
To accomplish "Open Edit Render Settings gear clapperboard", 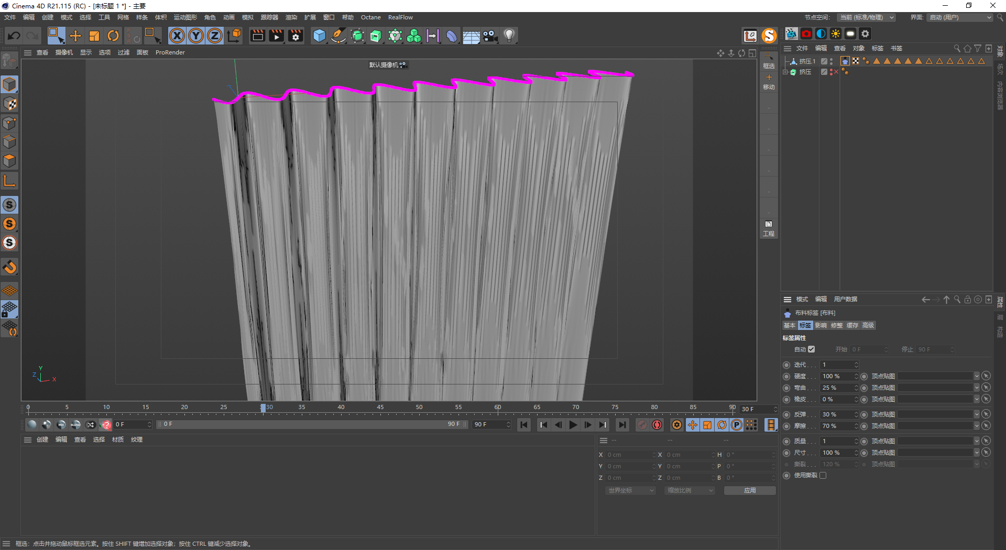I will pyautogui.click(x=296, y=36).
